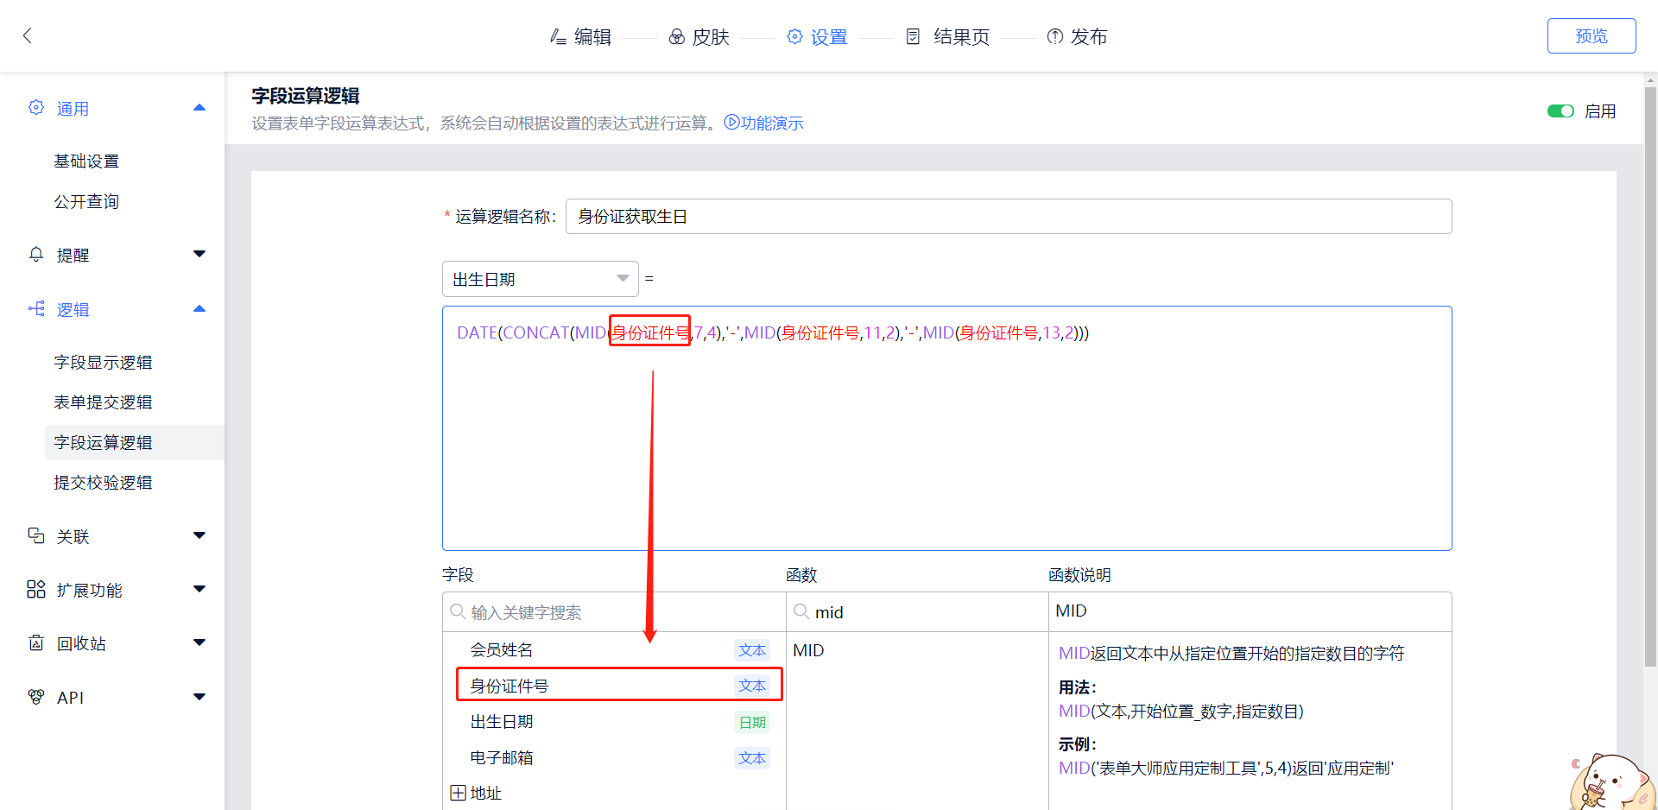Click the 运算逻辑名称 input field

(x=1008, y=217)
